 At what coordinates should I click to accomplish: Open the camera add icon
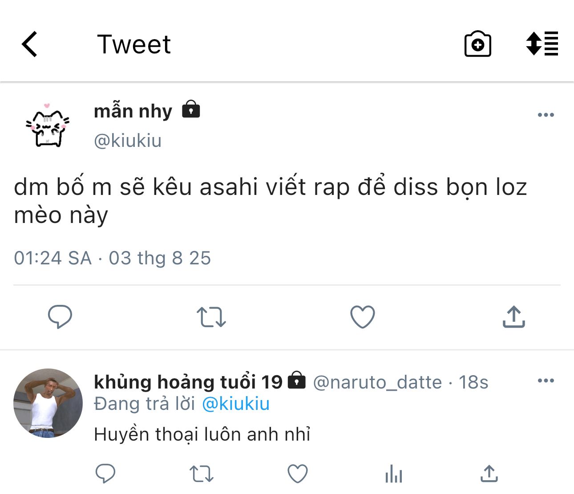pyautogui.click(x=477, y=44)
